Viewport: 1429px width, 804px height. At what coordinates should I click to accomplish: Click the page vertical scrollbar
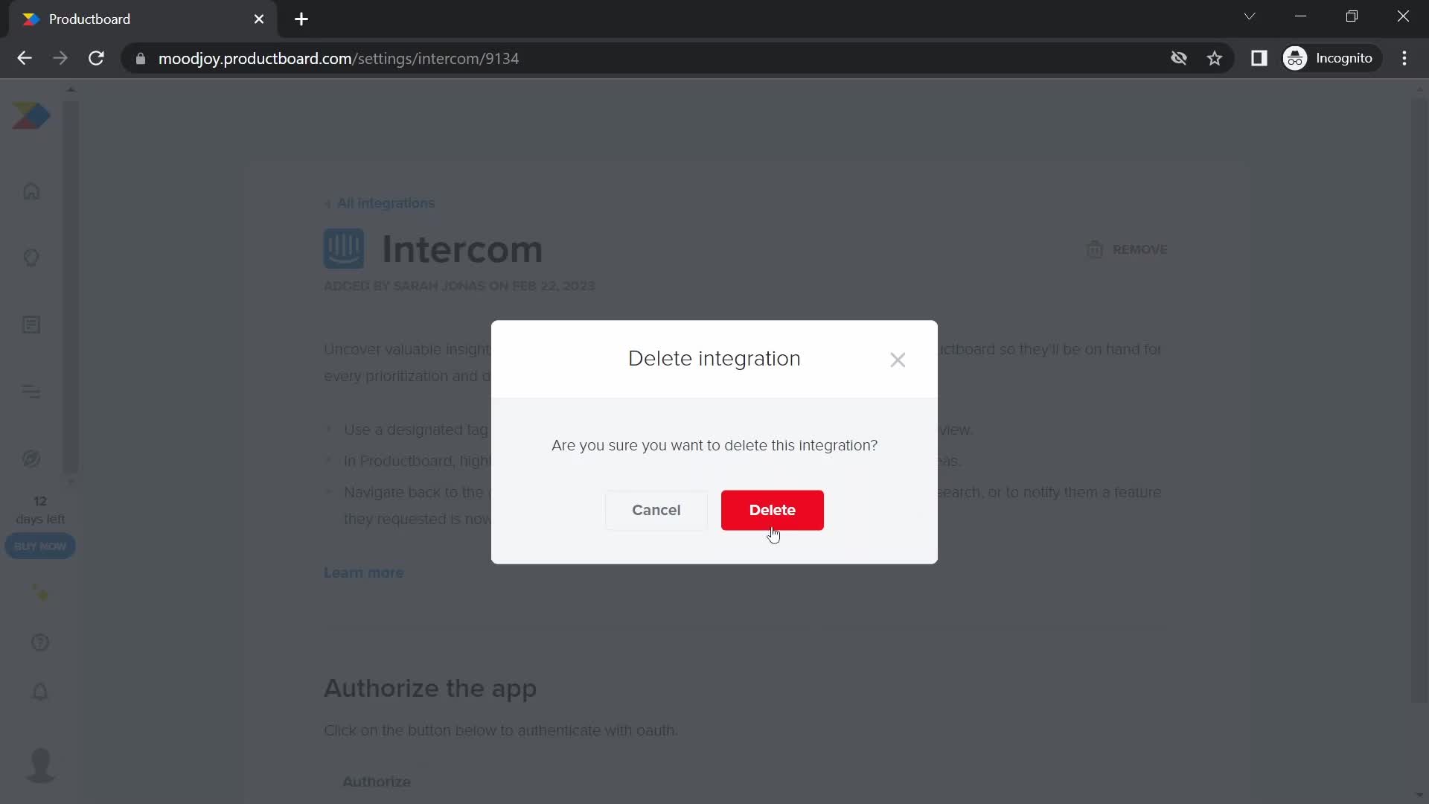click(x=1419, y=402)
